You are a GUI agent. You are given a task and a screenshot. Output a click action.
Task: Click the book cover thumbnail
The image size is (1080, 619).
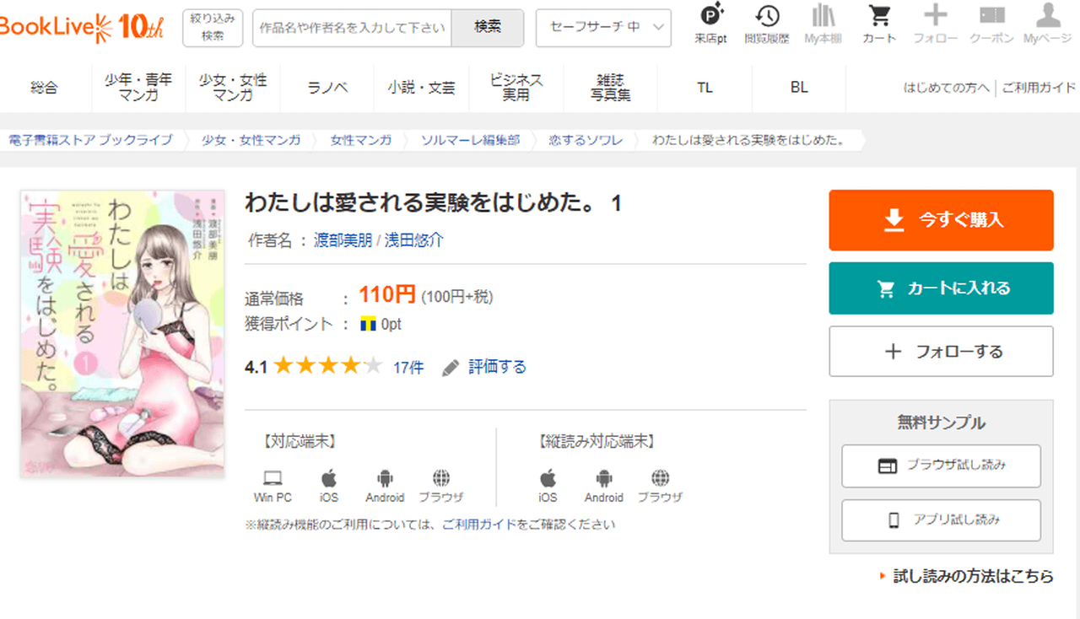coord(122,334)
